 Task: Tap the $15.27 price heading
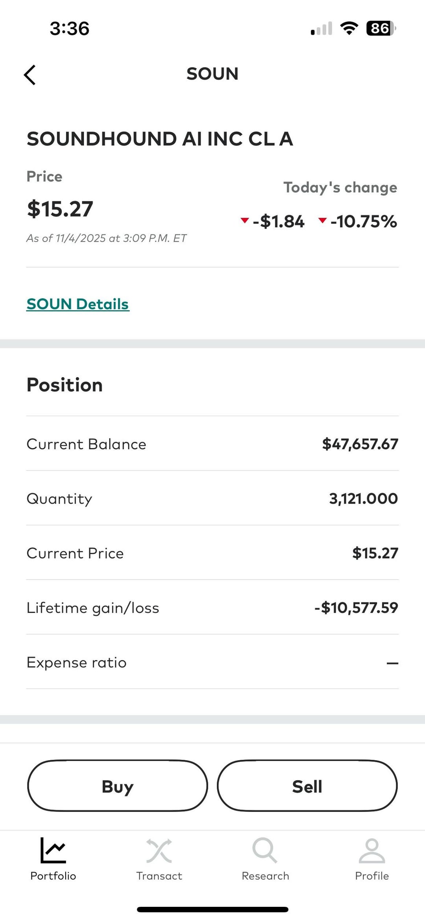click(60, 209)
